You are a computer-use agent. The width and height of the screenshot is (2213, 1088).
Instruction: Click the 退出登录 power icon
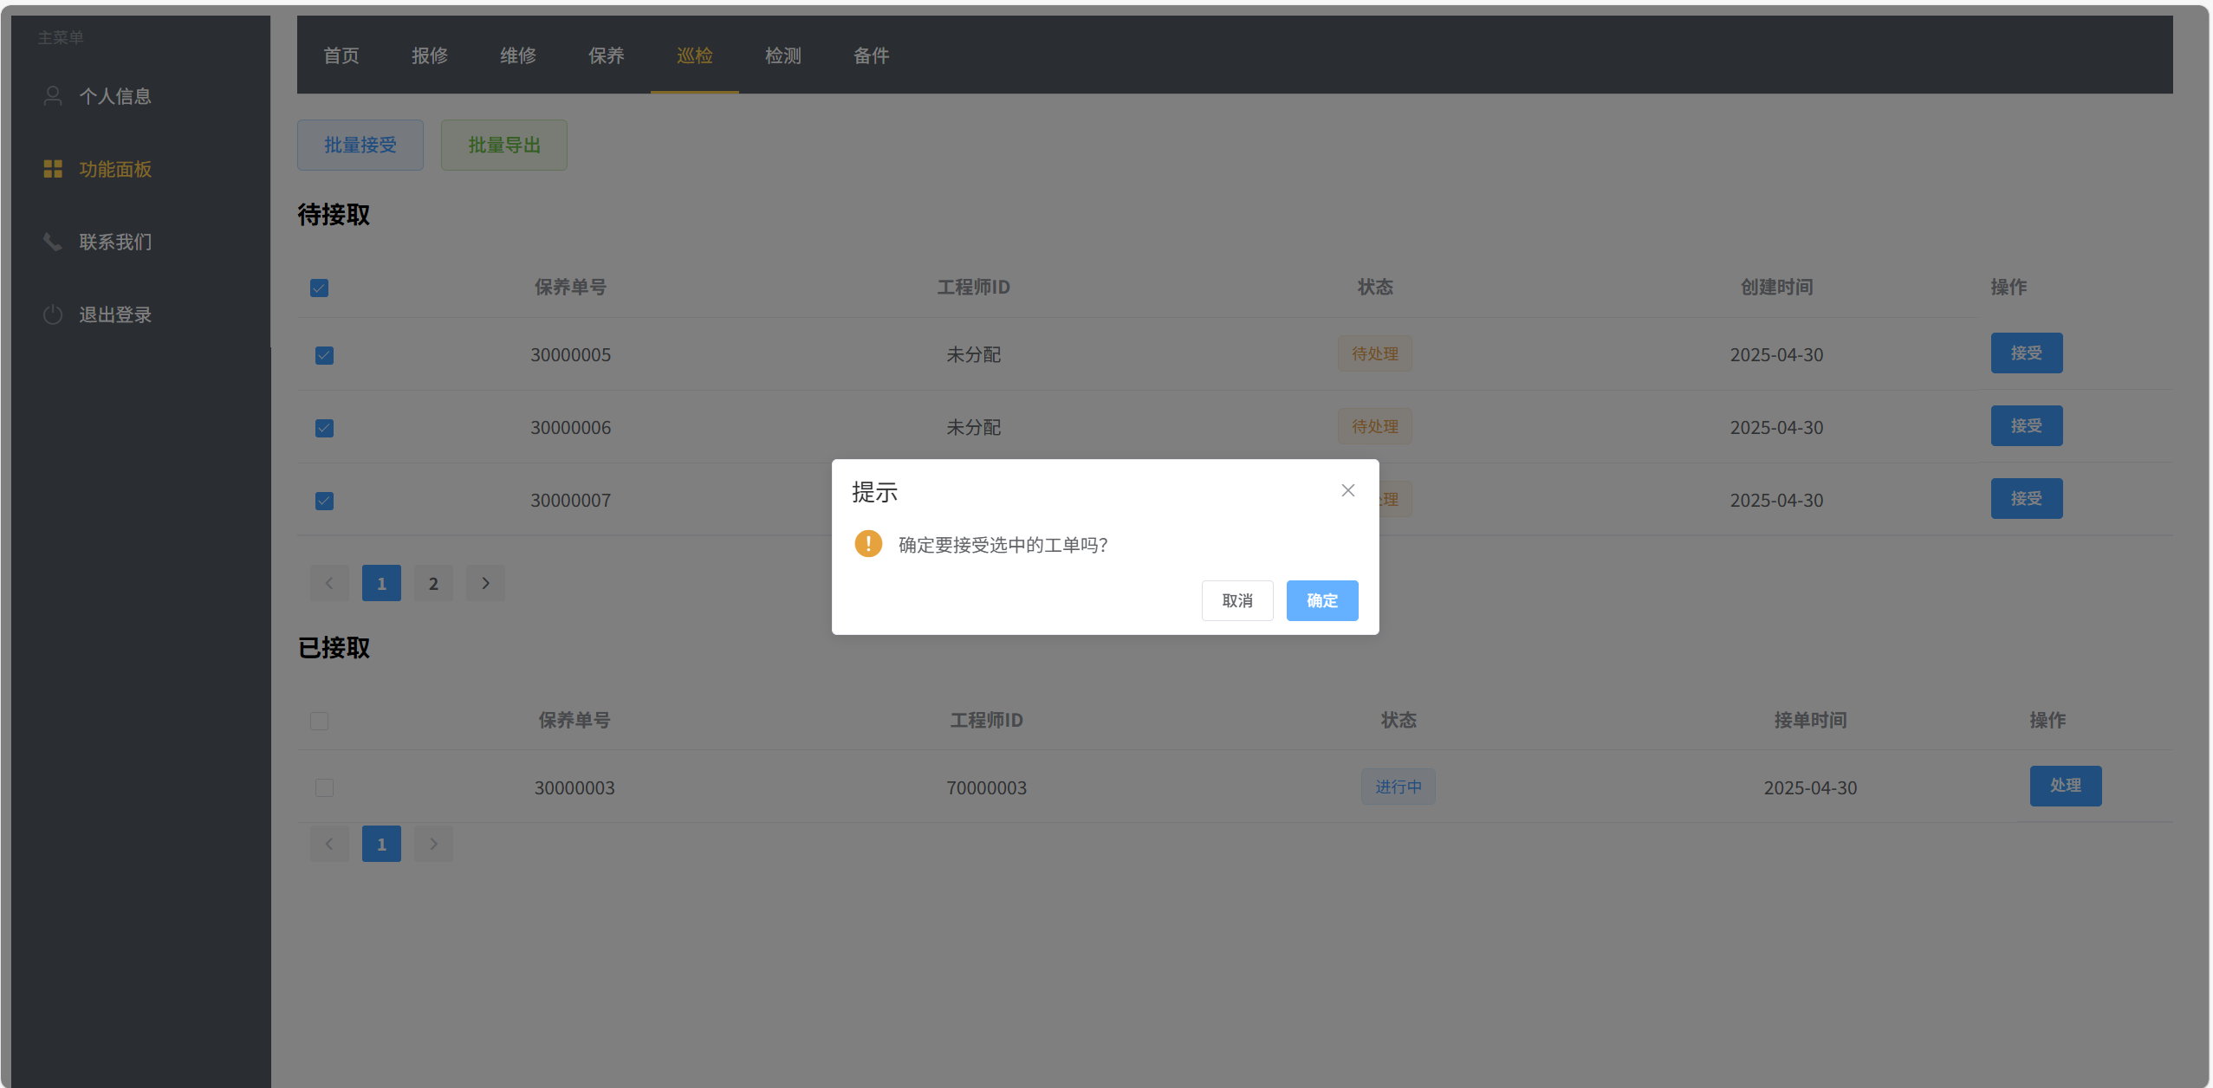(x=53, y=314)
